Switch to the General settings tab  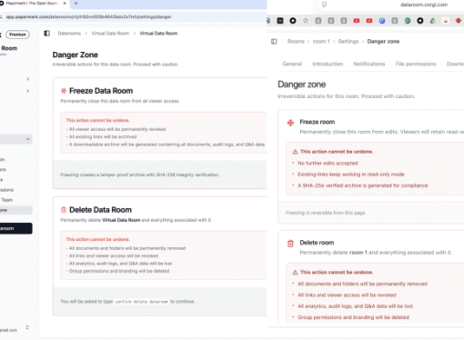click(292, 64)
